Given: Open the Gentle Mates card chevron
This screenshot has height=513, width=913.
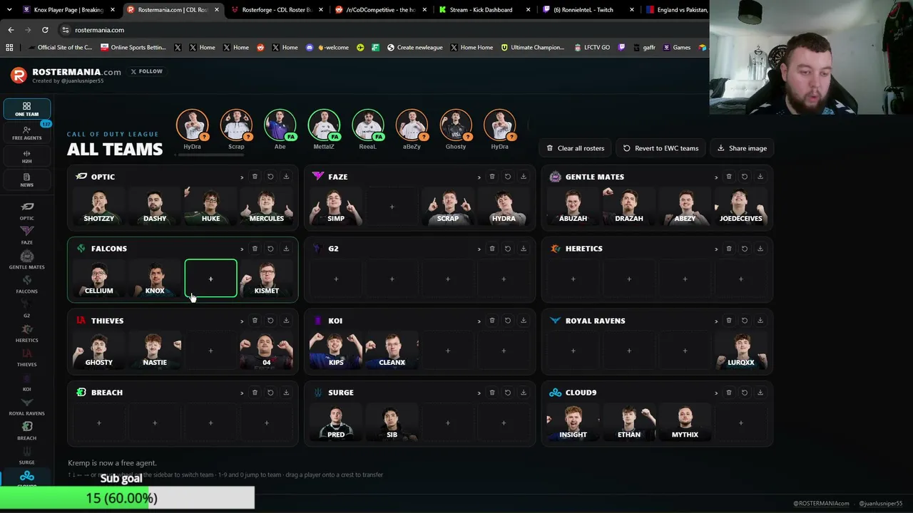Looking at the screenshot, I should pos(716,177).
